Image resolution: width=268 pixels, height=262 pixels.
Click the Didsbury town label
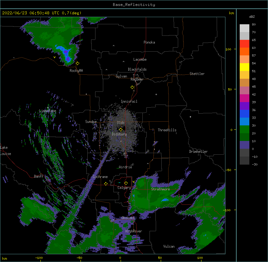pos(119,134)
